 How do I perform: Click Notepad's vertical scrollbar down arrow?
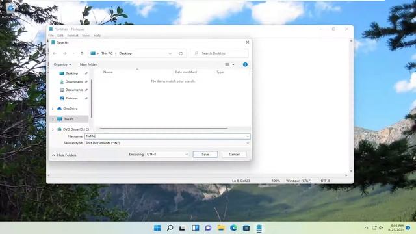[x=351, y=171]
